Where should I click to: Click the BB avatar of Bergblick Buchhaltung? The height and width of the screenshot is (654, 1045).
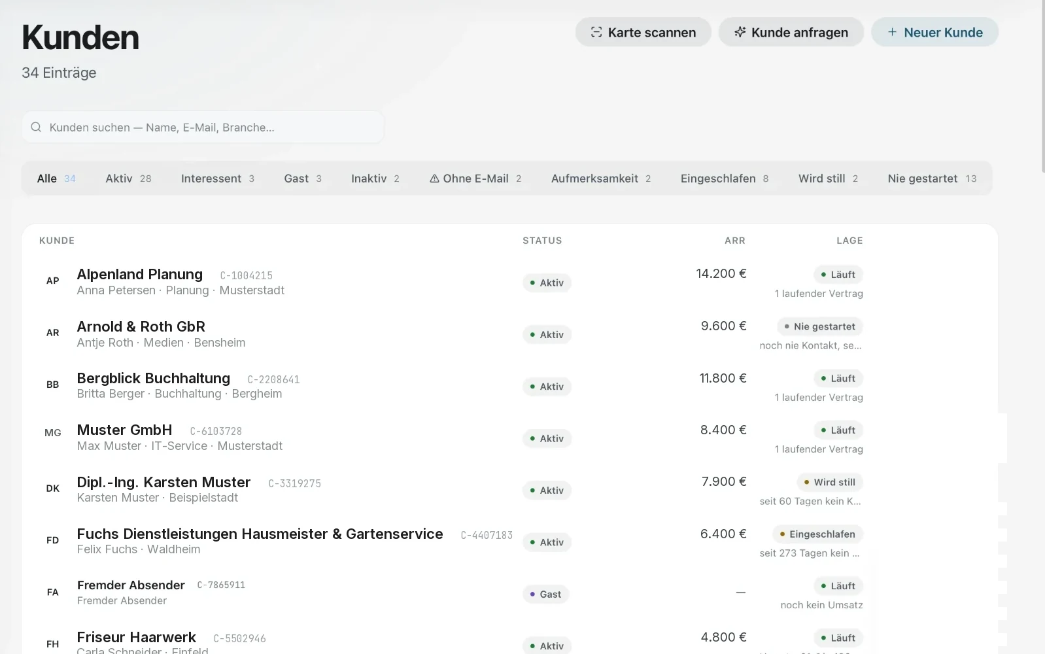53,385
